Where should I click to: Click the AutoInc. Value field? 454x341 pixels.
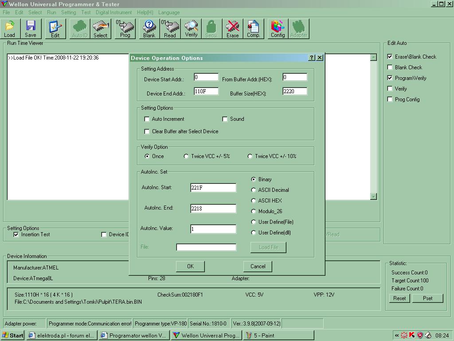coord(213,229)
